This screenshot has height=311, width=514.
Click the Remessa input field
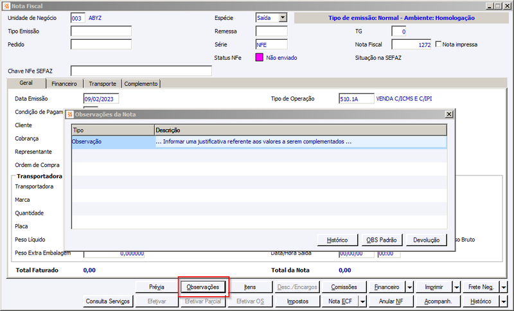[271, 31]
